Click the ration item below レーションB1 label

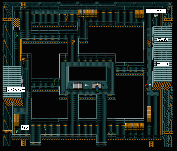(156, 16)
